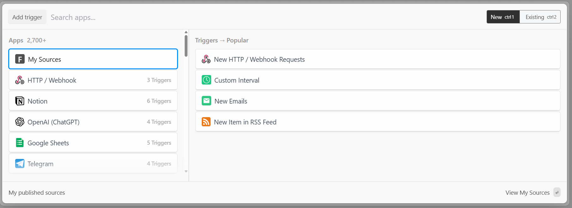This screenshot has width=572, height=208.
Task: Click the Google Sheets icon
Action: (x=20, y=143)
